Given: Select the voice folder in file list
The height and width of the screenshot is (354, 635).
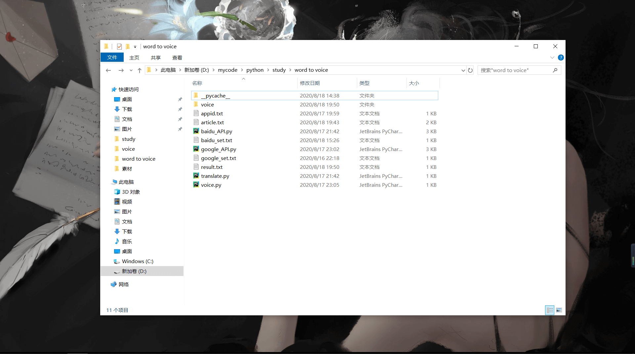Looking at the screenshot, I should tap(315, 104).
